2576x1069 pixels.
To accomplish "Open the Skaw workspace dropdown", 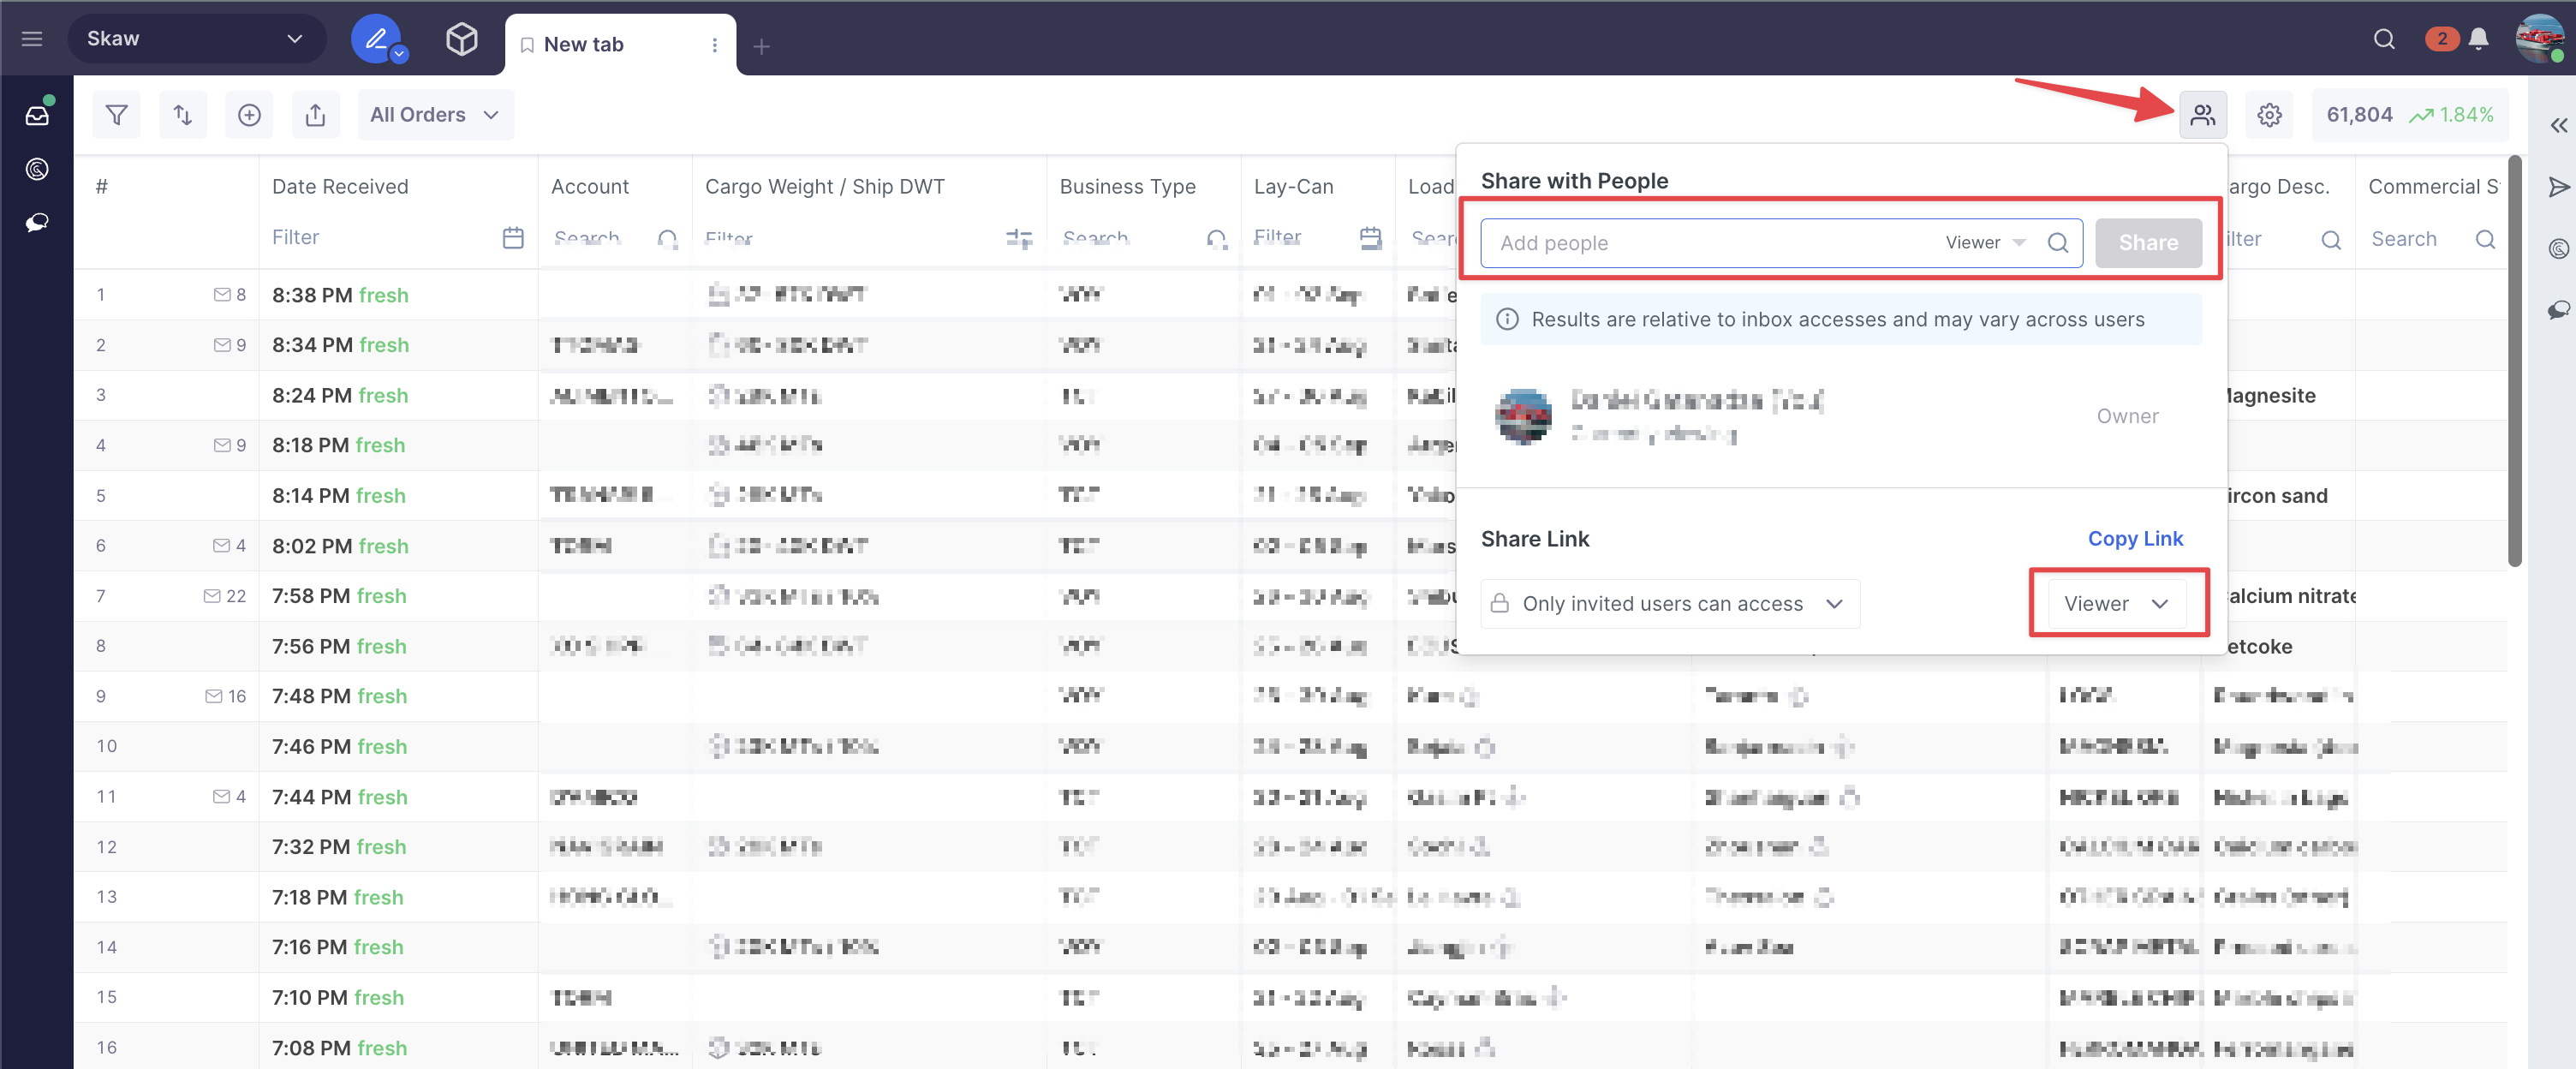I will pos(195,39).
